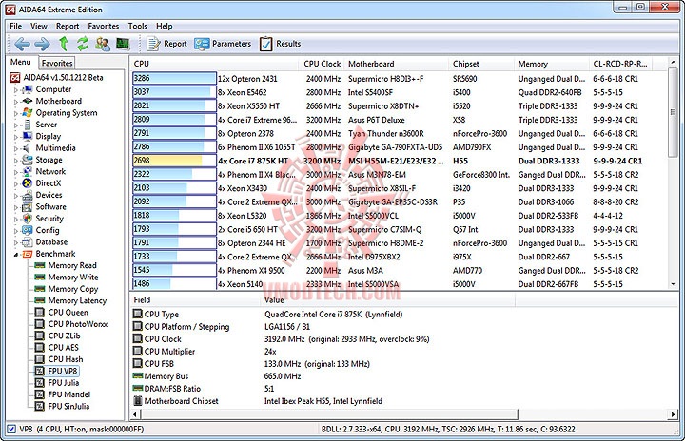This screenshot has width=685, height=441.
Task: Click the yellow 2698 score bar
Action: coord(174,161)
